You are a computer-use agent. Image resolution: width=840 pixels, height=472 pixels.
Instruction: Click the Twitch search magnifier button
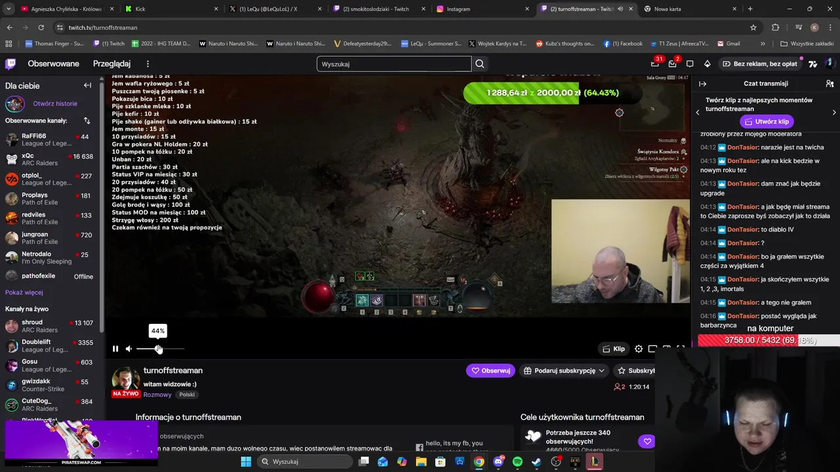point(480,64)
